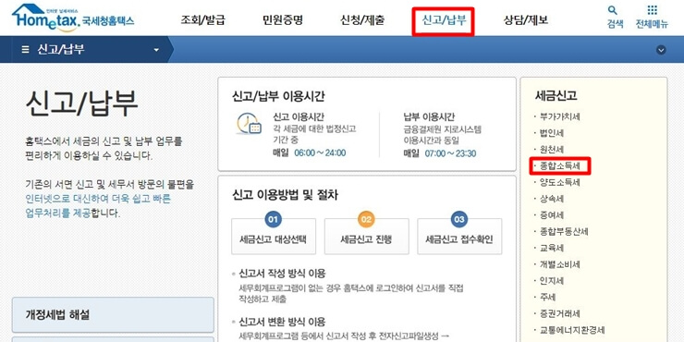Viewport: 684px width, 342px height.
Task: Select the 상속세 tax link
Action: pyautogui.click(x=552, y=199)
